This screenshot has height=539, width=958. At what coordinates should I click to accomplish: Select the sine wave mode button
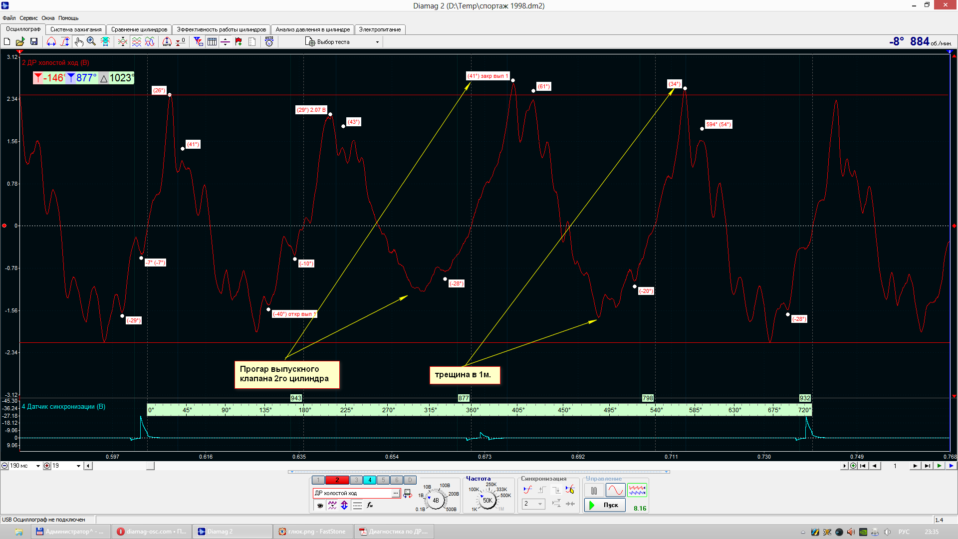615,491
